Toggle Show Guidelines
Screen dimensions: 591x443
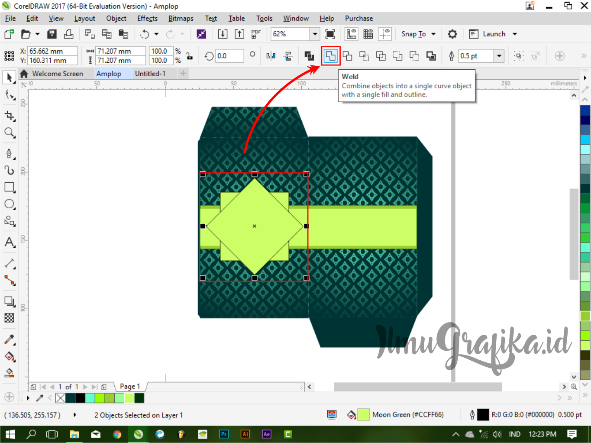(x=385, y=34)
